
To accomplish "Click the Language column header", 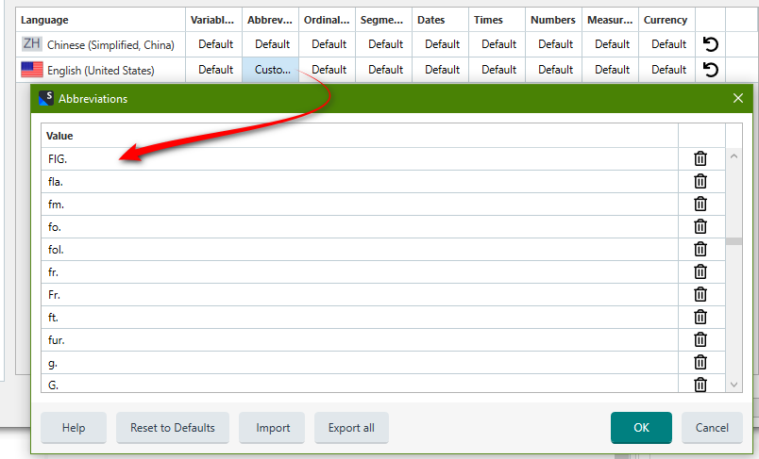I will tap(100, 20).
